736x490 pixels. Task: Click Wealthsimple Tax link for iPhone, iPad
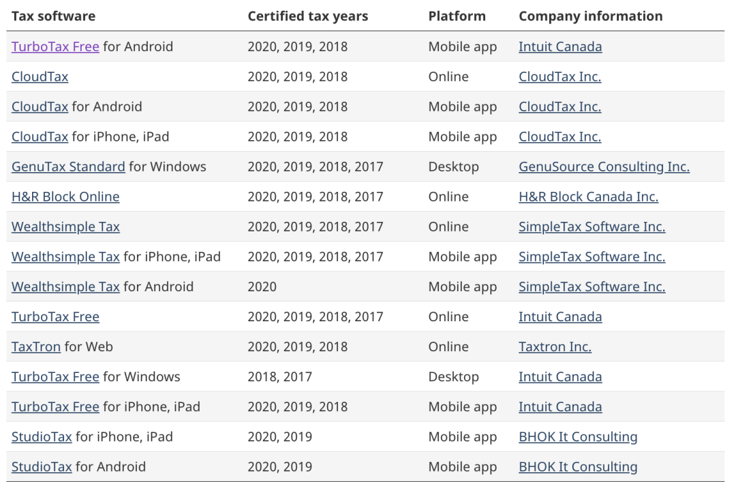[x=65, y=257]
